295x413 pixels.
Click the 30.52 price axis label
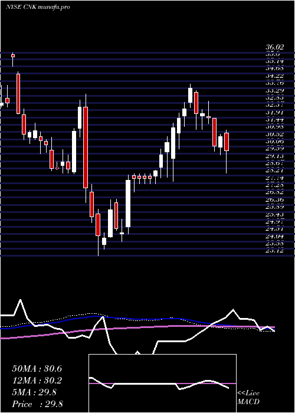[275, 135]
